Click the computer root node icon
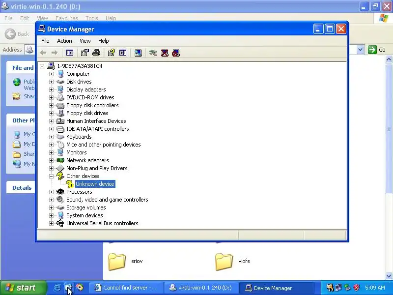 (51, 66)
